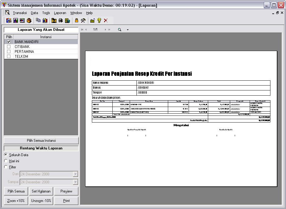Click the framed picture toolbar icon
Image resolution: width=286 pixels, height=209 pixels.
(x=22, y=20)
